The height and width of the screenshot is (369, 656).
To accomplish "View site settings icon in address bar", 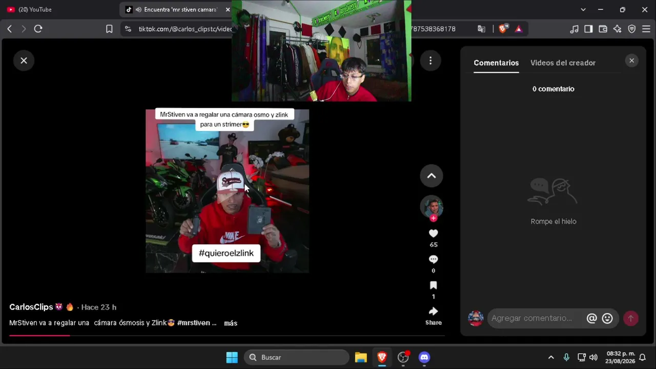I will [x=128, y=29].
